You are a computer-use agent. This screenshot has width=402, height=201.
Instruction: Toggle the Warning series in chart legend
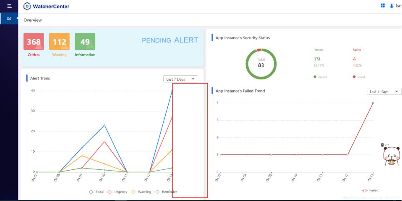tap(142, 191)
